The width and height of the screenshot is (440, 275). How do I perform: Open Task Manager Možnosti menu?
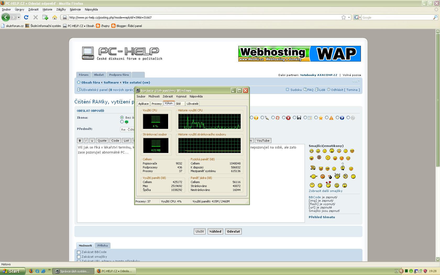[x=154, y=96]
